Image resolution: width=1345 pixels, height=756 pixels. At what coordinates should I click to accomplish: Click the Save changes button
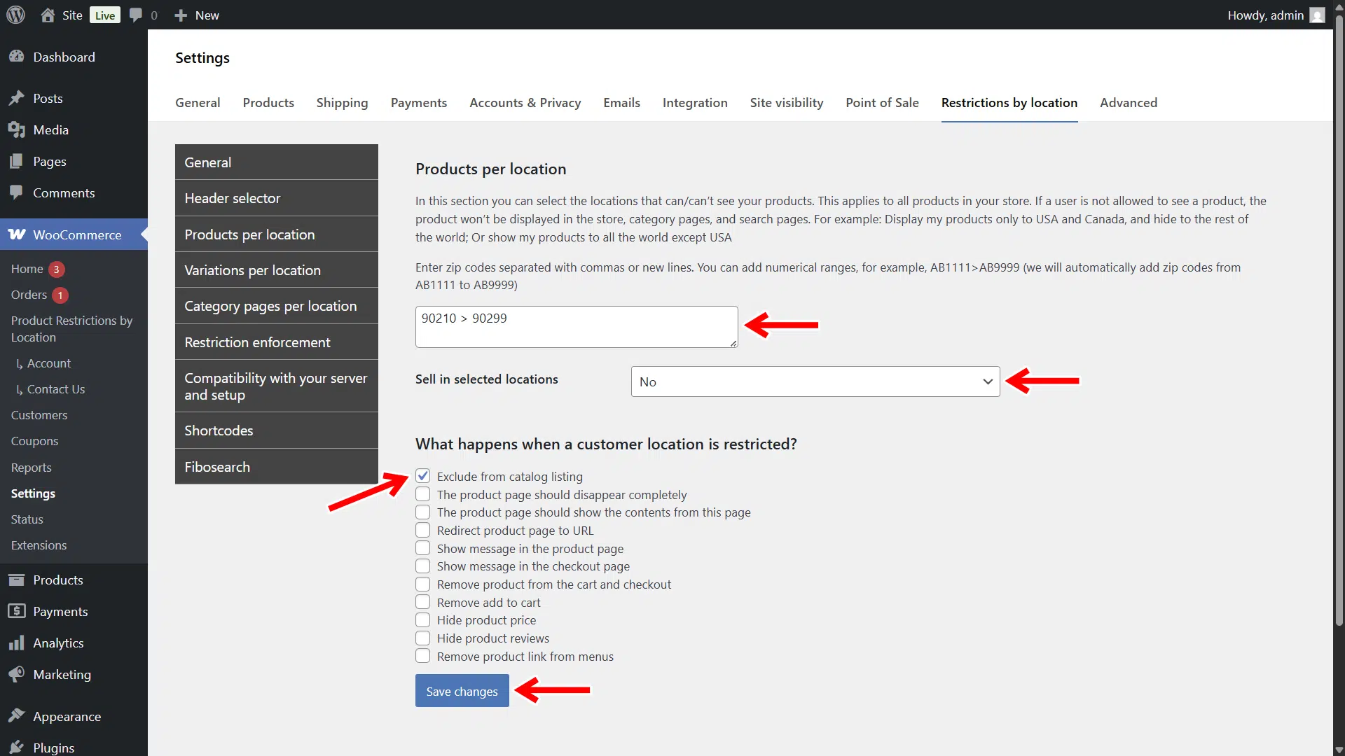pyautogui.click(x=462, y=691)
